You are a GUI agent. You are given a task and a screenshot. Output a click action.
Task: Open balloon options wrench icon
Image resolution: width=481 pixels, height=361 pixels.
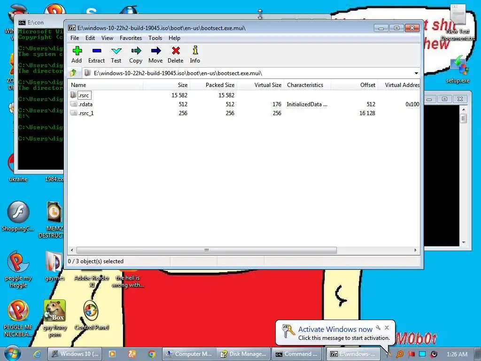coord(378,328)
